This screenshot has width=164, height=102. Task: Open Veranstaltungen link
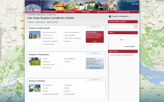point(70,94)
